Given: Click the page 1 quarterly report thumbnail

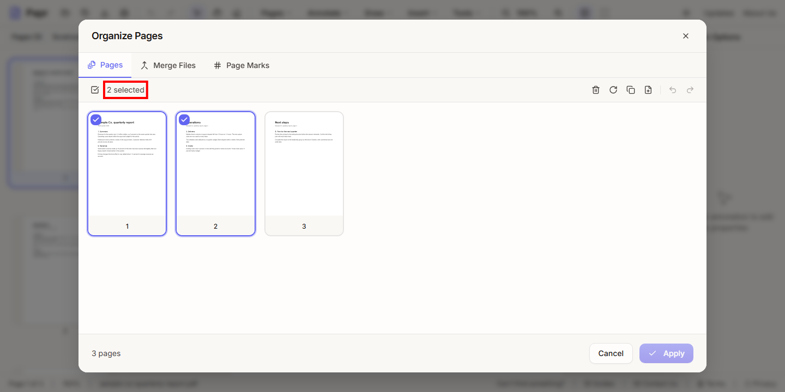Looking at the screenshot, I should pyautogui.click(x=127, y=174).
